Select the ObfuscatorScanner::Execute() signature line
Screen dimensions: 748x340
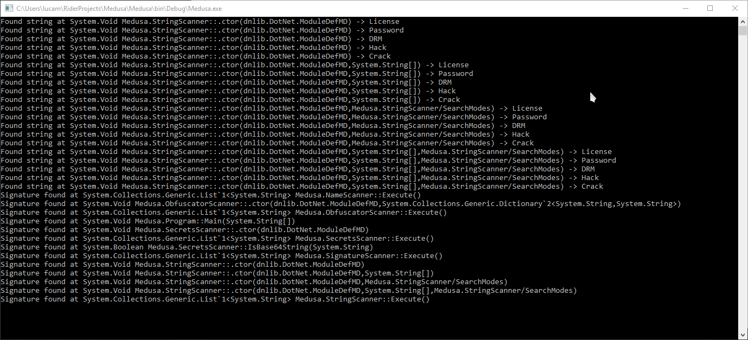point(223,213)
